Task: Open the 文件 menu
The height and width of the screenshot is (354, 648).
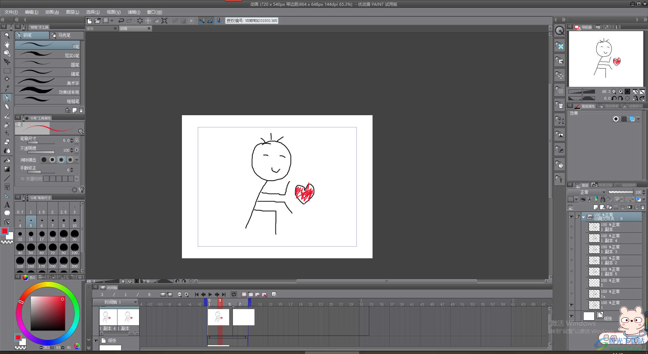Action: [11, 12]
